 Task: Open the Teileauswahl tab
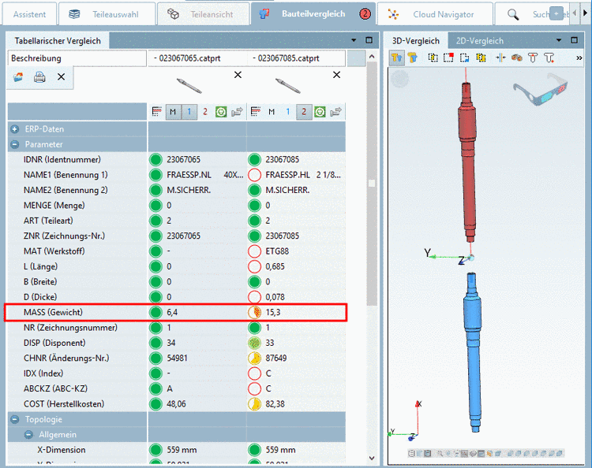(x=107, y=14)
